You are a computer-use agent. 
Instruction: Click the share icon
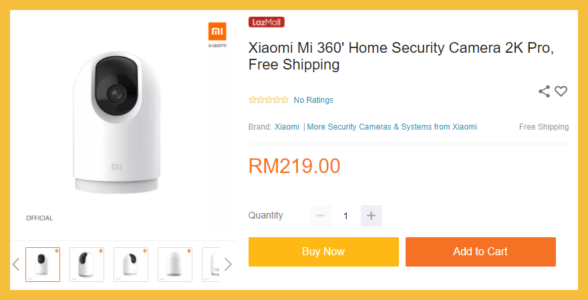click(545, 92)
